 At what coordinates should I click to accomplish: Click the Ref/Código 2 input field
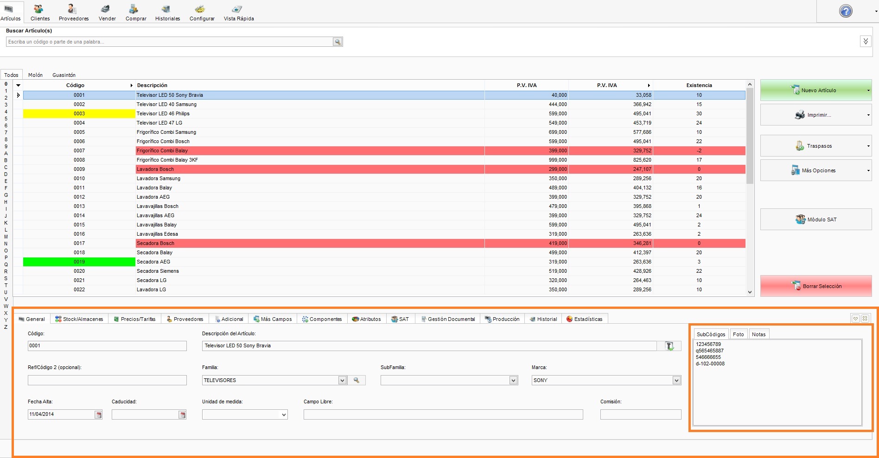(x=107, y=380)
